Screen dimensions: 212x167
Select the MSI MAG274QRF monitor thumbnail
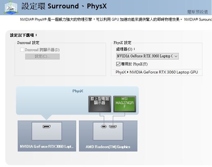tap(125, 104)
